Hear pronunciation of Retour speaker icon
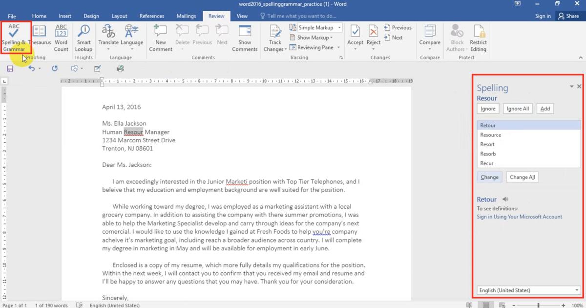 [505, 199]
